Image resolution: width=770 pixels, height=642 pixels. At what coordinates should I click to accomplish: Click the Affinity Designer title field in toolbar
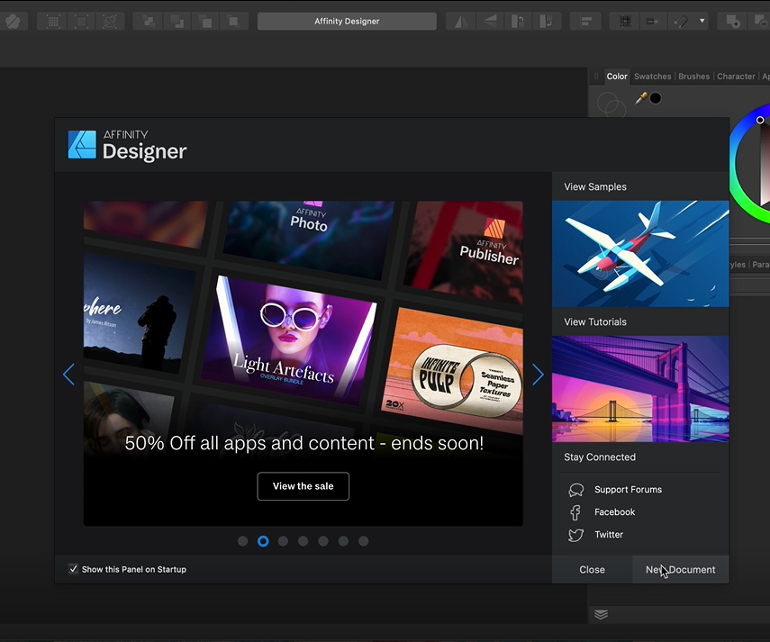pos(347,21)
